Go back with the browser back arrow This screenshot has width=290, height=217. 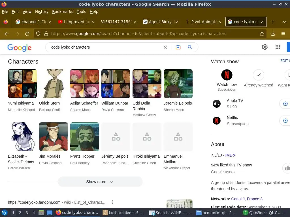(x=7, y=34)
